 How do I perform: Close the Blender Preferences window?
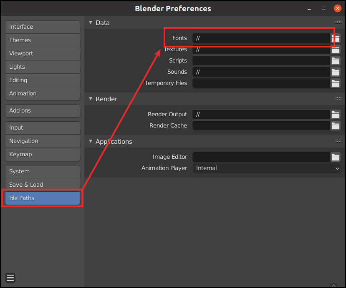pos(337,8)
